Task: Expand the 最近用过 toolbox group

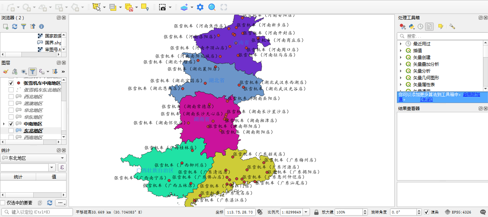Action: coord(401,44)
